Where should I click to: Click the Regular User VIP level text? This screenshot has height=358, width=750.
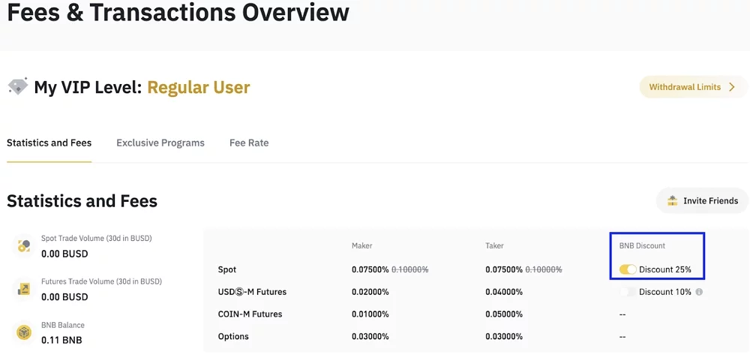point(199,88)
